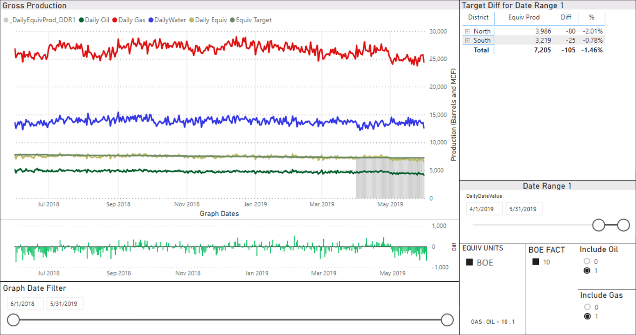Set Include Gas to 0
Viewport: 636px width, 335px height.
[x=587, y=307]
